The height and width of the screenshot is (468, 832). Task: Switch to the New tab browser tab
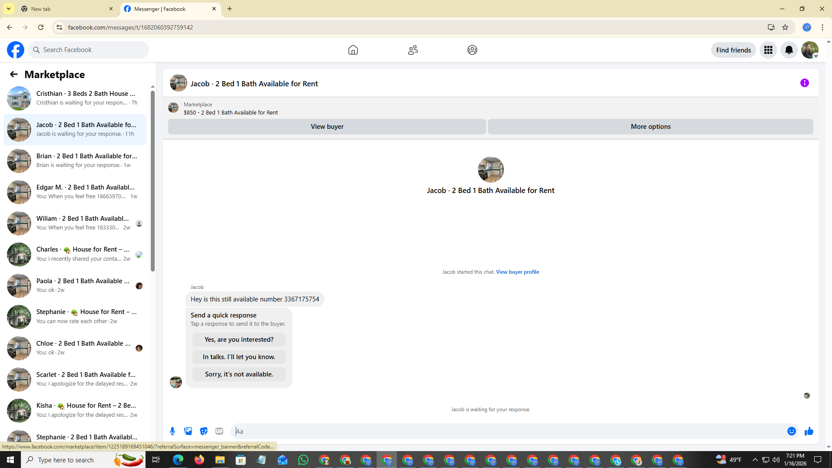pos(67,9)
